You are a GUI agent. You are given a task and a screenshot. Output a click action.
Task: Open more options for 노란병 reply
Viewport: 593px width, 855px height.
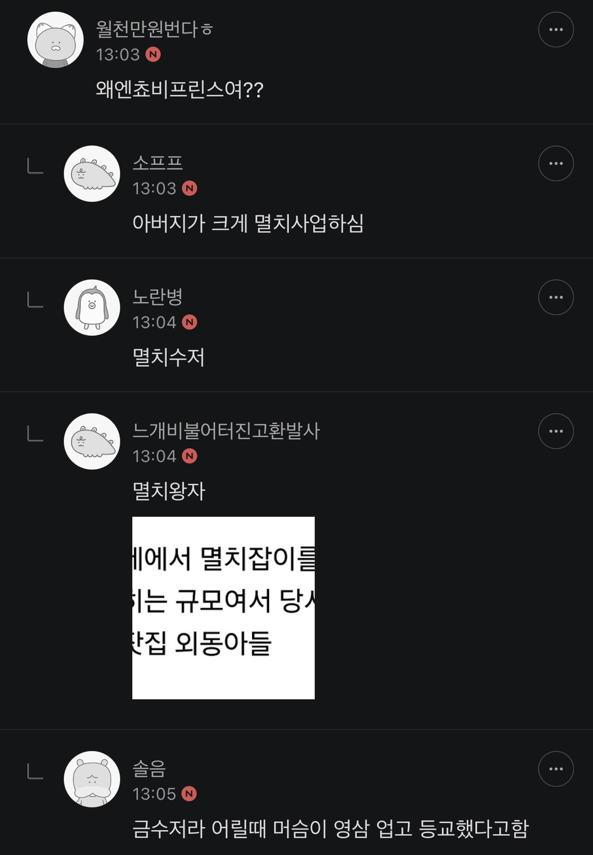pyautogui.click(x=555, y=297)
